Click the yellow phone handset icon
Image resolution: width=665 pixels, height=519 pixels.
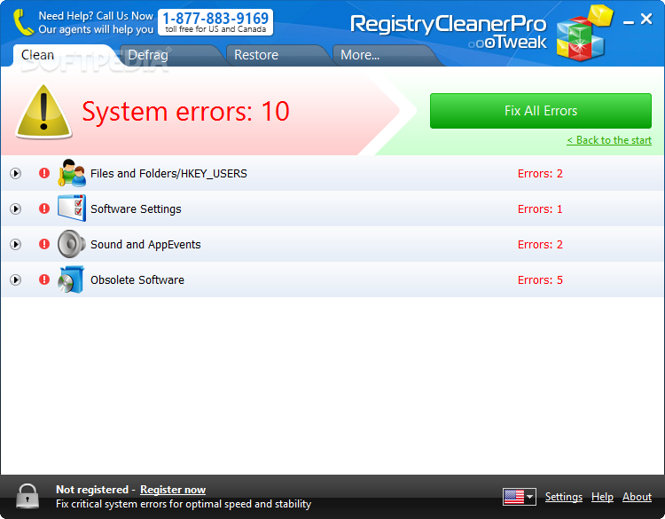[23, 22]
